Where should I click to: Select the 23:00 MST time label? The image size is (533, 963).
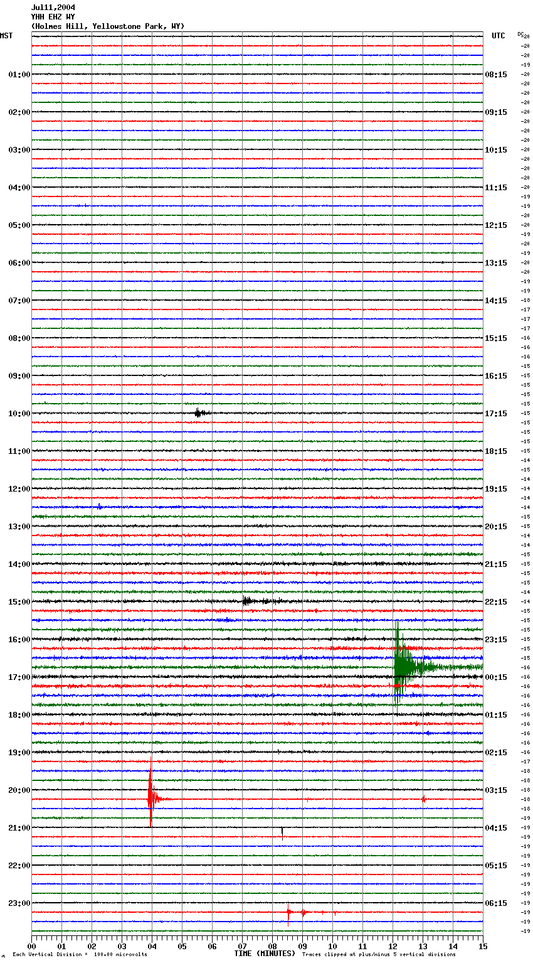(19, 903)
